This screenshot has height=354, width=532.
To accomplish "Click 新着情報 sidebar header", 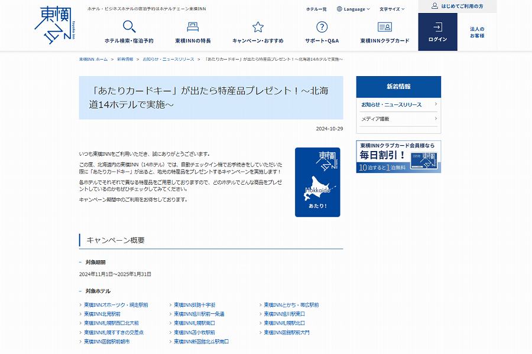I will click(x=398, y=87).
